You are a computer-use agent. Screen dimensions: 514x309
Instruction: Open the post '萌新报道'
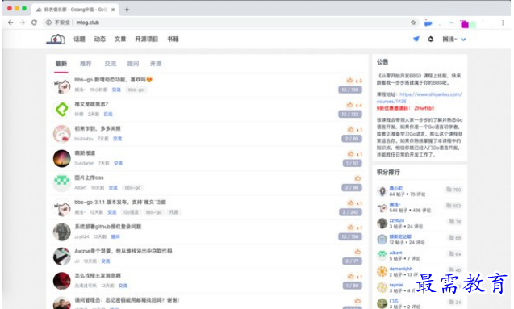tap(85, 153)
